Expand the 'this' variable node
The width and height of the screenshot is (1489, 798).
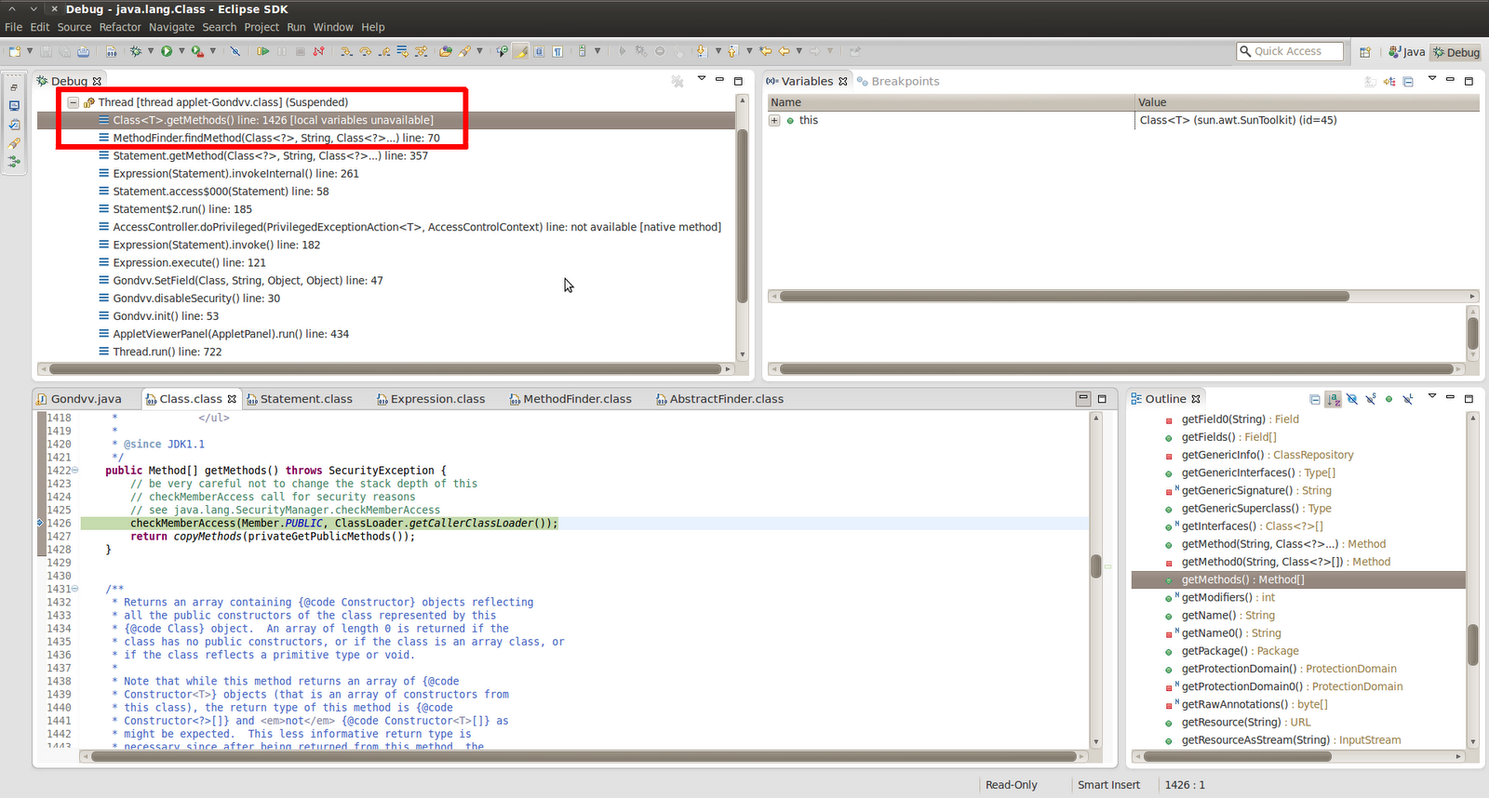(x=774, y=120)
